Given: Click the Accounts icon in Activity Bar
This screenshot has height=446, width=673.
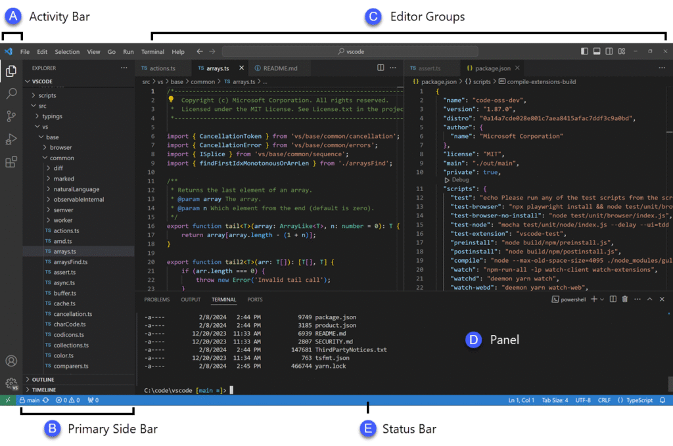Looking at the screenshot, I should click(11, 361).
